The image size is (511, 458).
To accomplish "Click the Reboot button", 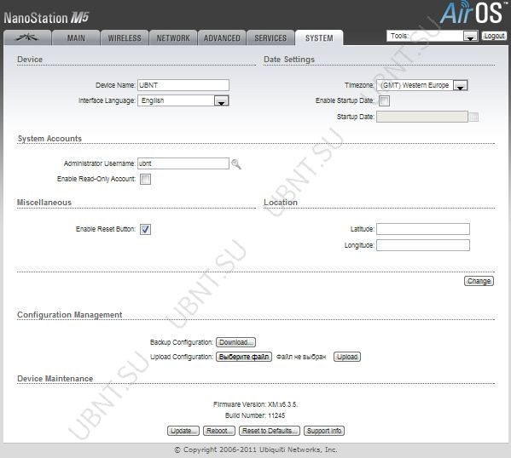I will pyautogui.click(x=219, y=431).
